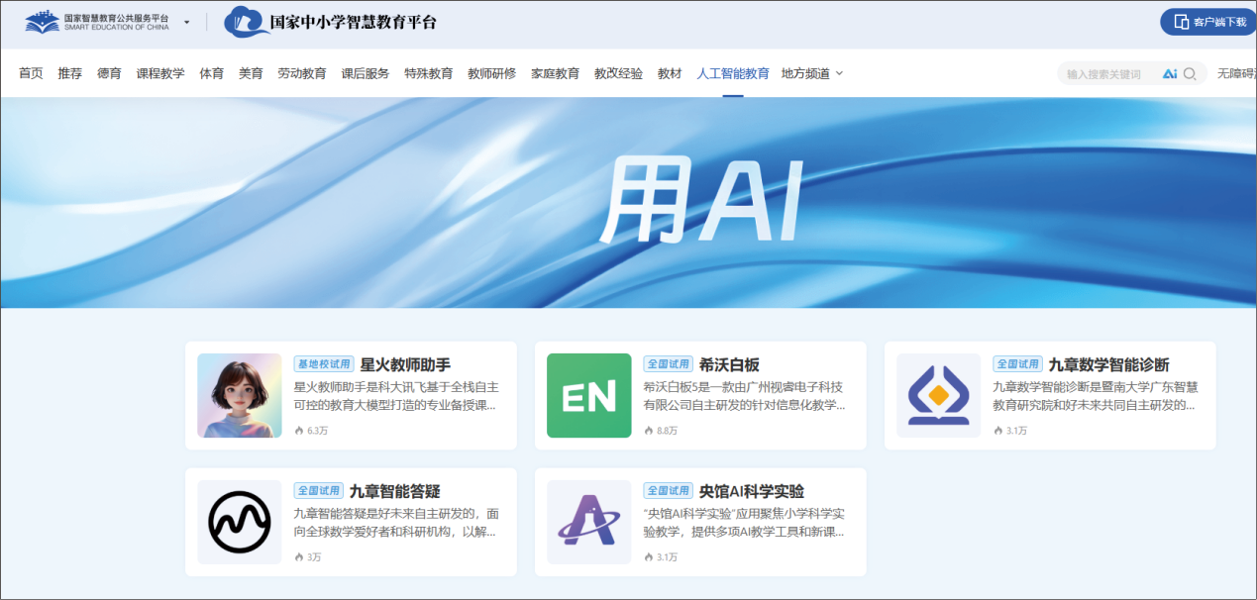
Task: Click the search keyword input field
Action: 1106,73
